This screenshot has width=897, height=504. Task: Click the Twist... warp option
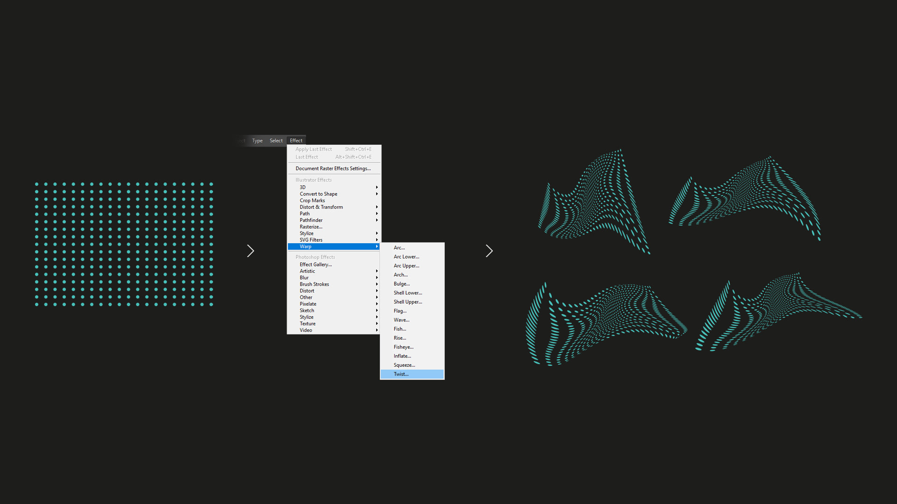tap(401, 374)
